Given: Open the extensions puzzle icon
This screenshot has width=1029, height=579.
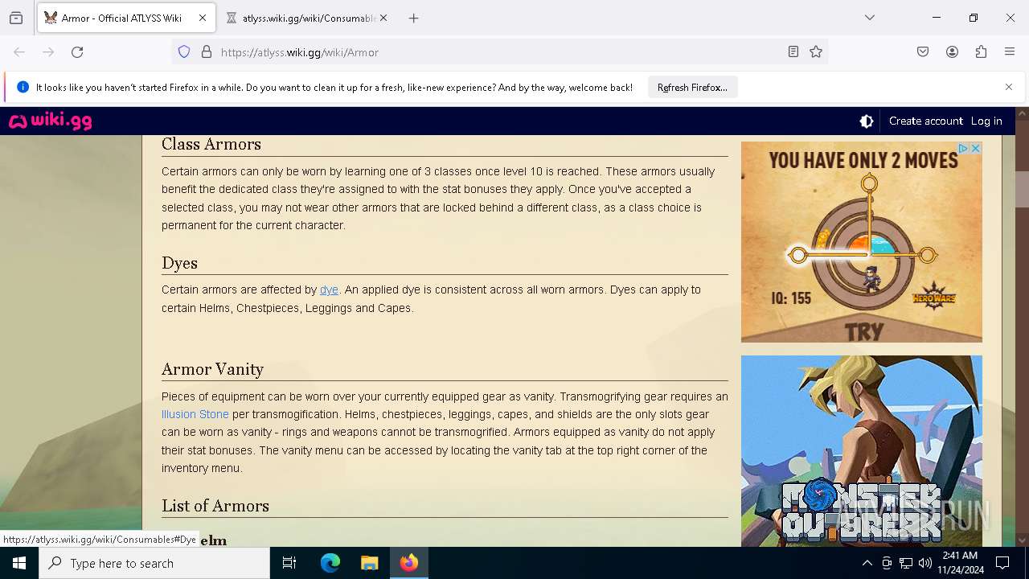Looking at the screenshot, I should click(981, 52).
